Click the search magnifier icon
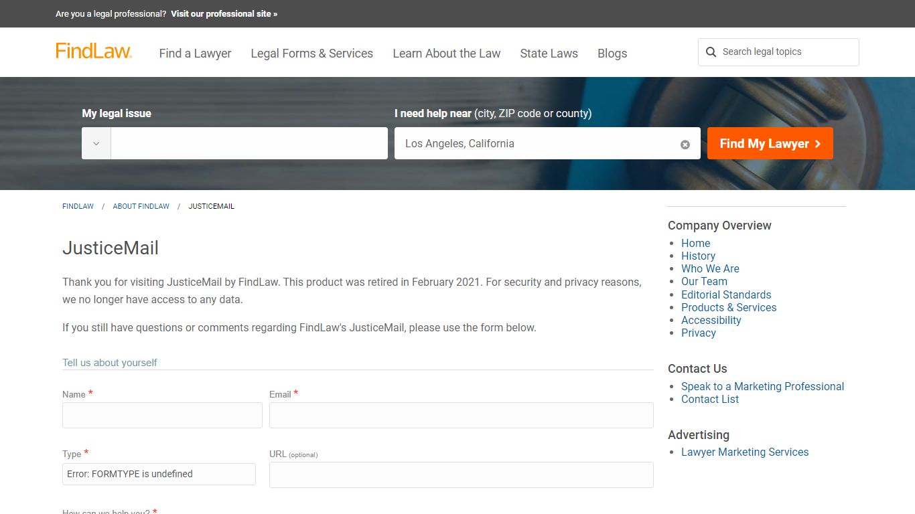 coord(711,52)
